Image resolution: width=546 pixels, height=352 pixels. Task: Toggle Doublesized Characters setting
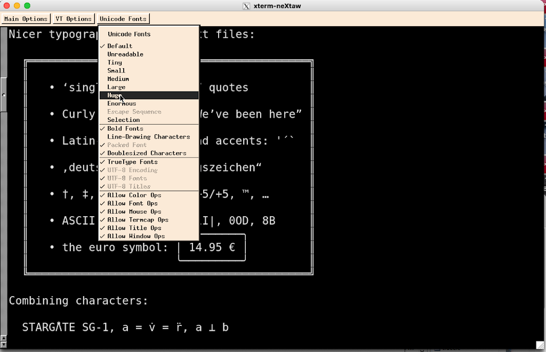click(x=147, y=153)
